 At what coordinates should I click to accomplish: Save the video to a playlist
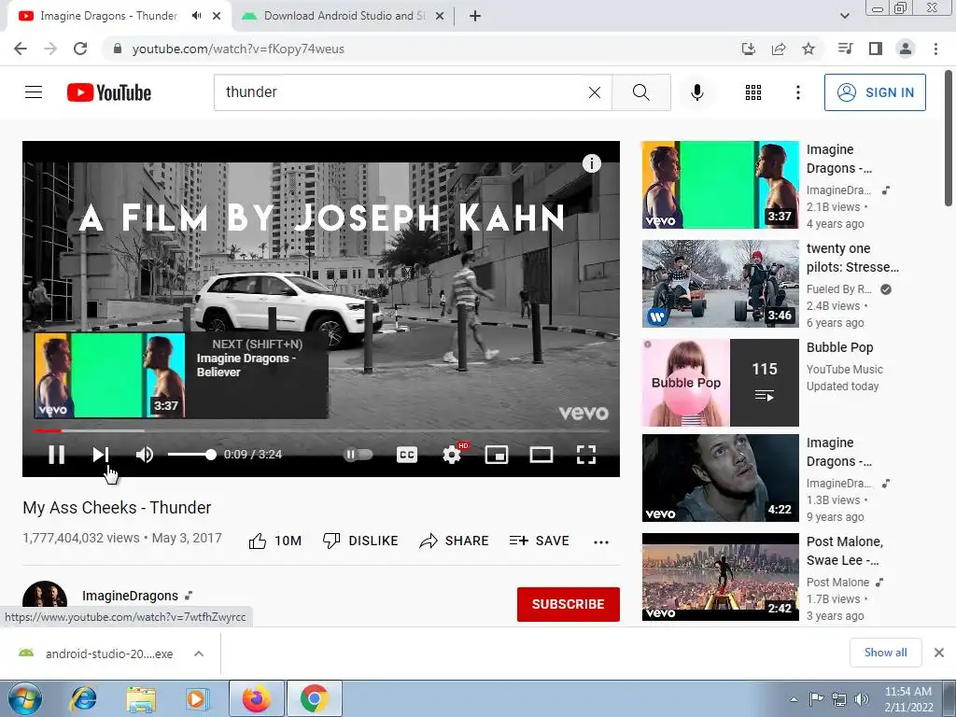[x=539, y=541]
